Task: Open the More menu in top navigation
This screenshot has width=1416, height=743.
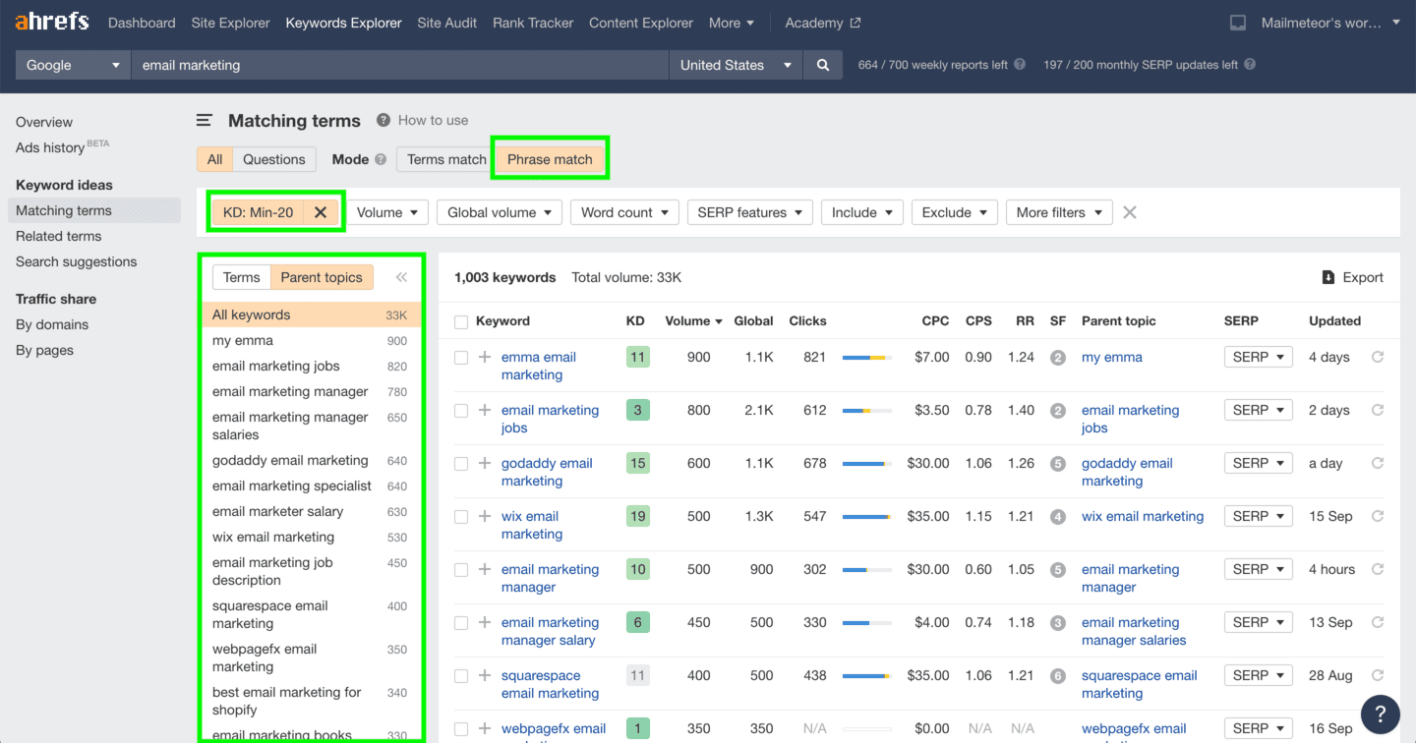Action: coord(732,23)
